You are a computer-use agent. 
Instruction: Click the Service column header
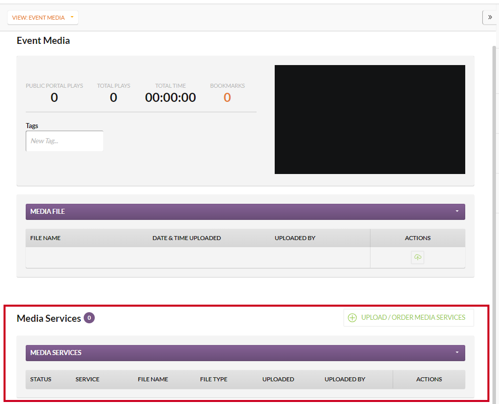coord(88,379)
